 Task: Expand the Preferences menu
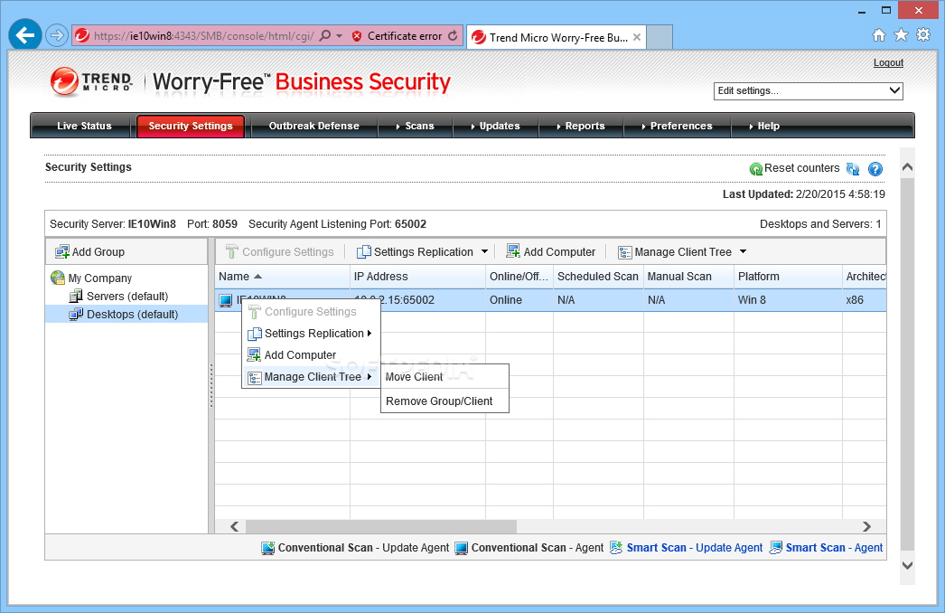677,126
